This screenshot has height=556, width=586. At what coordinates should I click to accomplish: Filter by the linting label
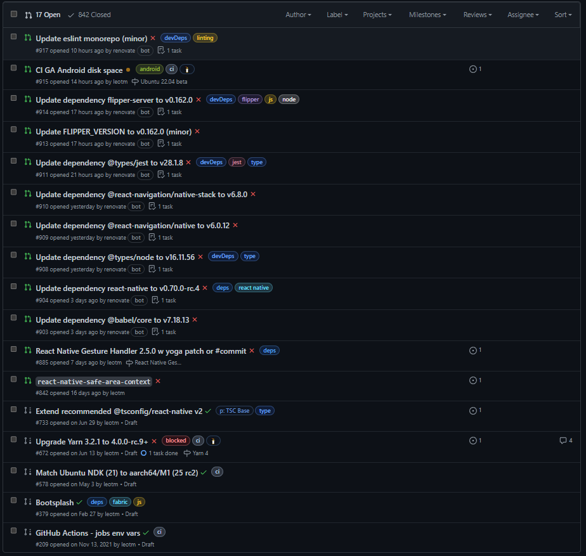point(205,38)
